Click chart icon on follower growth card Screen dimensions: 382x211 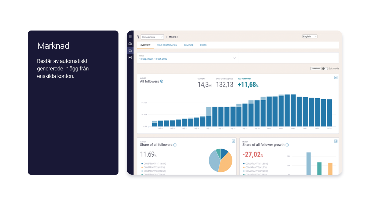(336, 141)
